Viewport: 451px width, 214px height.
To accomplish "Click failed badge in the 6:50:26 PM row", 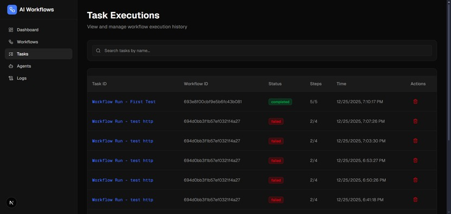I will [276, 180].
